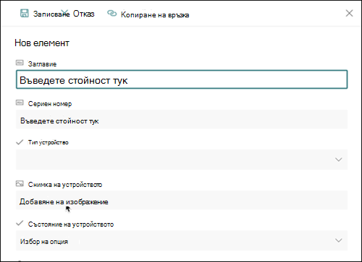This screenshot has height=262, width=362.
Task: Expand the Избор на опция chevron
Action: point(339,240)
